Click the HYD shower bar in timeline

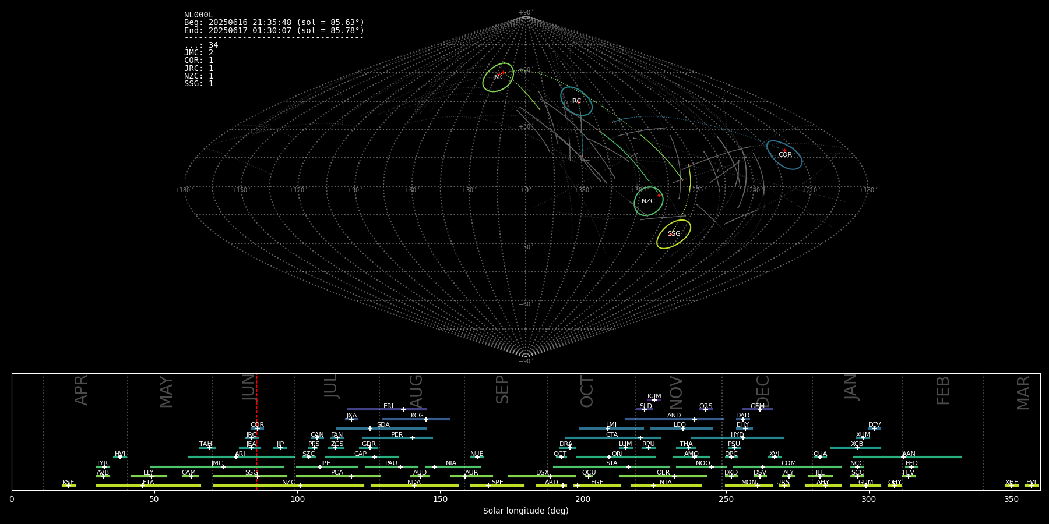[737, 438]
